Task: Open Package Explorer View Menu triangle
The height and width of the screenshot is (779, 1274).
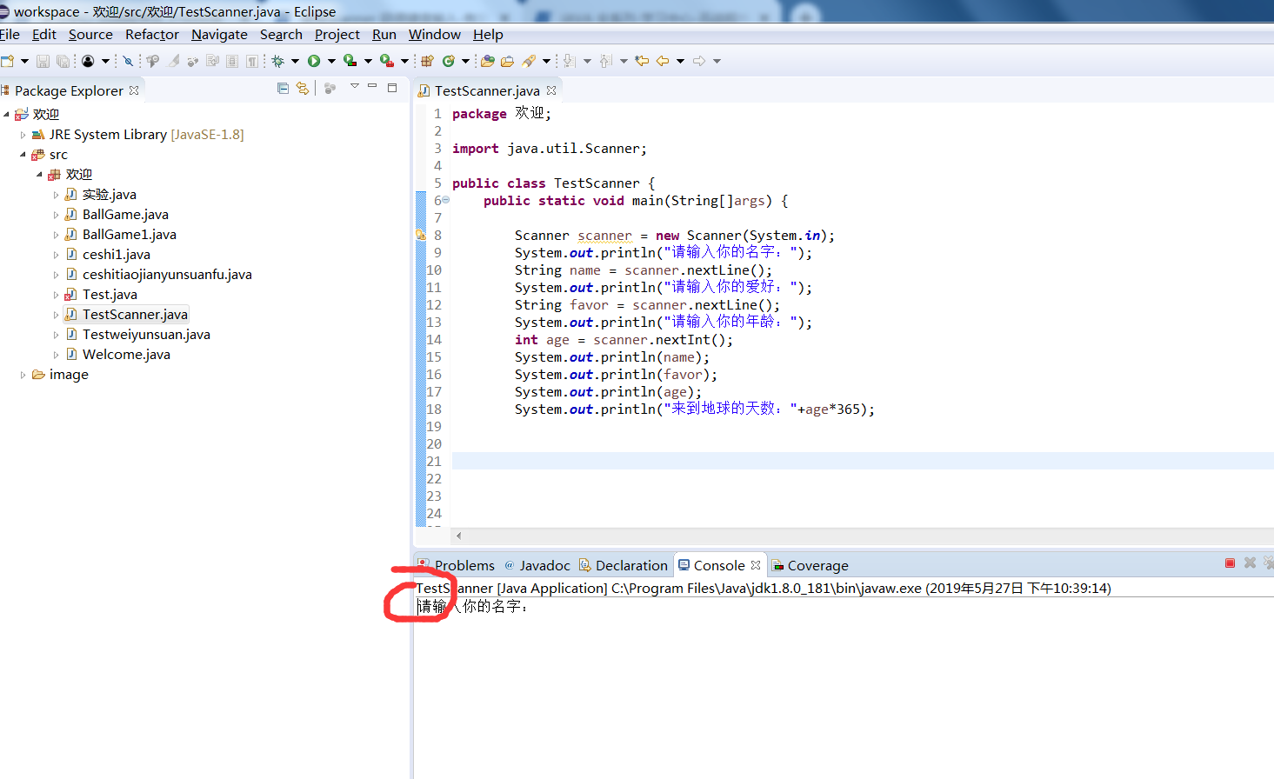Action: (355, 86)
